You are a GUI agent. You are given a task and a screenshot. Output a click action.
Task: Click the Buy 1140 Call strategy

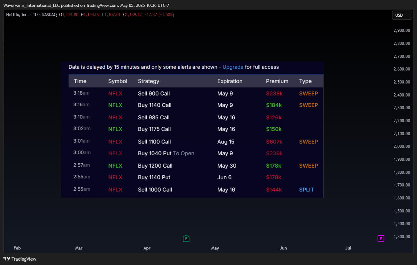(155, 105)
